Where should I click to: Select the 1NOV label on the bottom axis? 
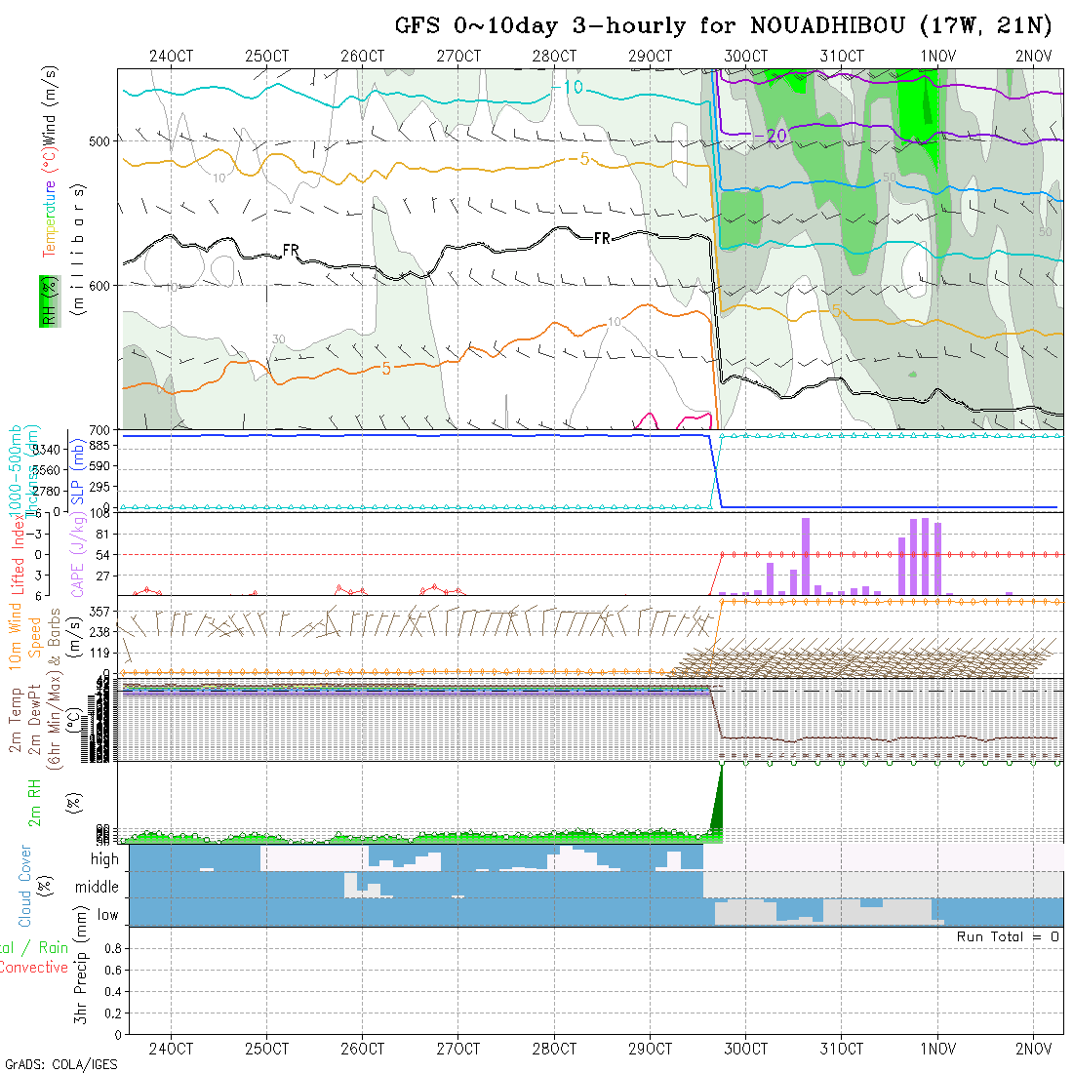[937, 1049]
